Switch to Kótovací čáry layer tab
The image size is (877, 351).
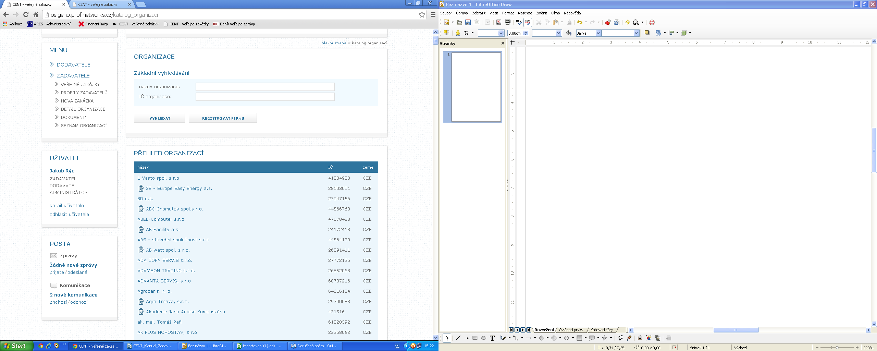[x=602, y=330]
